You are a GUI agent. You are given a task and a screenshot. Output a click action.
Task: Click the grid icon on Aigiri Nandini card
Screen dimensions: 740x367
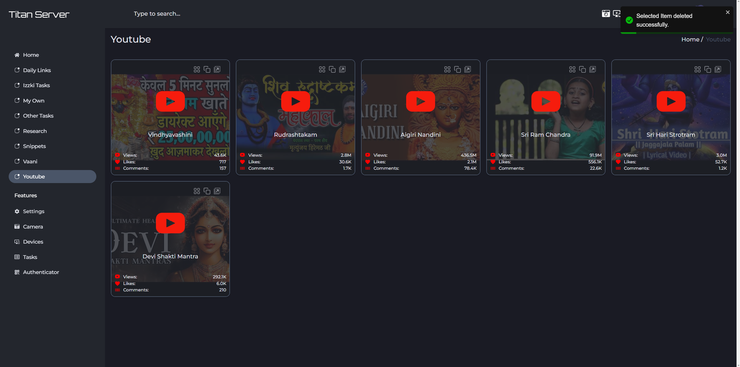click(447, 69)
